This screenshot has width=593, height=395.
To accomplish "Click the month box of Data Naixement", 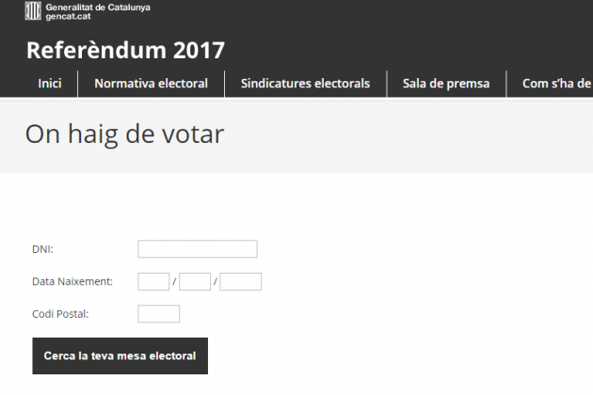I will coord(195,281).
